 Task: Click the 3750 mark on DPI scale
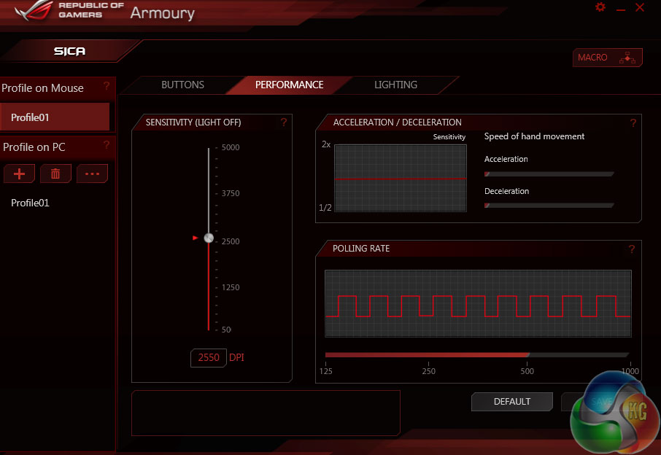click(230, 193)
